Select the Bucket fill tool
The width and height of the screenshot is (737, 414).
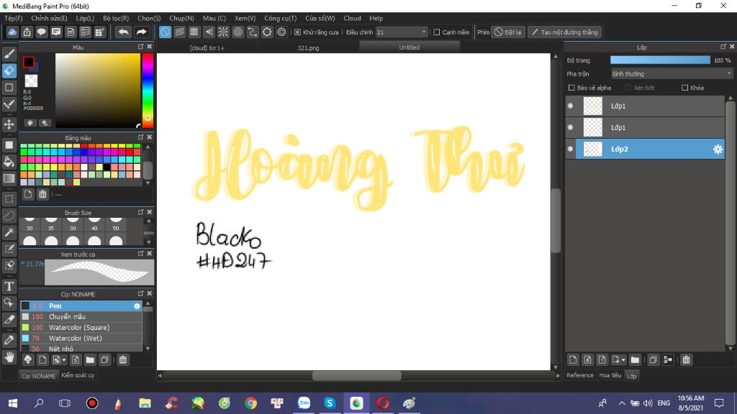click(x=9, y=162)
